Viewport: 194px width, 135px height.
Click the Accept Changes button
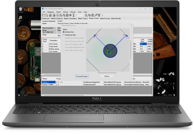[82, 76]
